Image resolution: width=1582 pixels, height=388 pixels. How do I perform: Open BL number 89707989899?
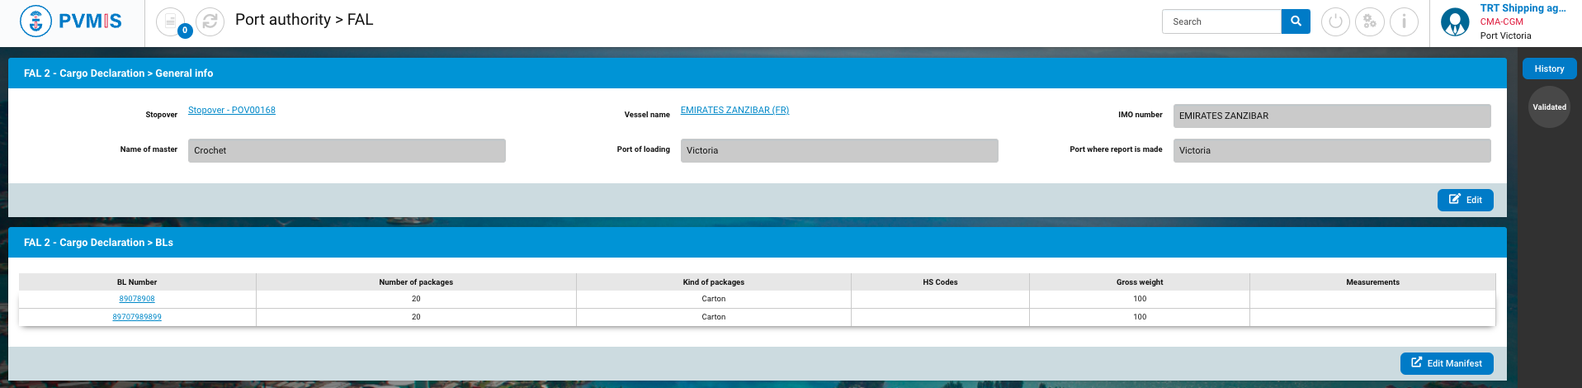137,317
